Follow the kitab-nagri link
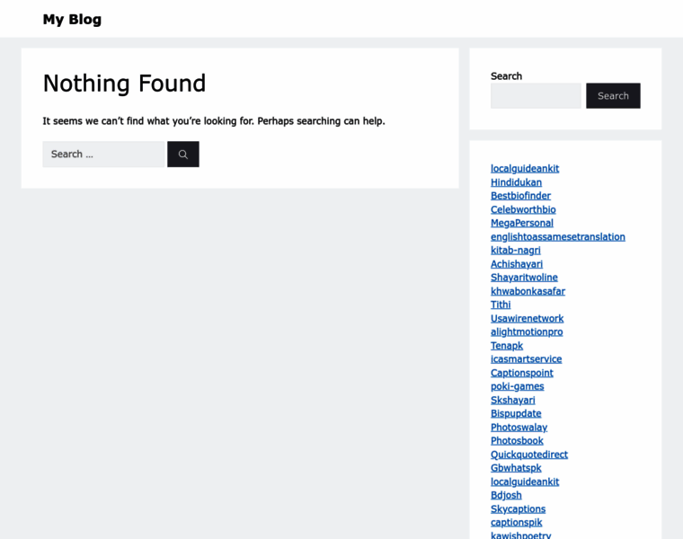Image resolution: width=683 pixels, height=539 pixels. [x=515, y=251]
